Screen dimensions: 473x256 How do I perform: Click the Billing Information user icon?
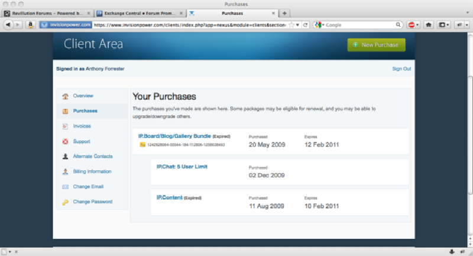coord(65,171)
